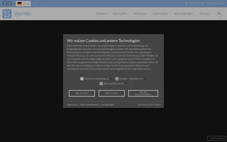The height and width of the screenshot is (142, 227).
Task: Click the German flag icon
Action: coord(19,4)
